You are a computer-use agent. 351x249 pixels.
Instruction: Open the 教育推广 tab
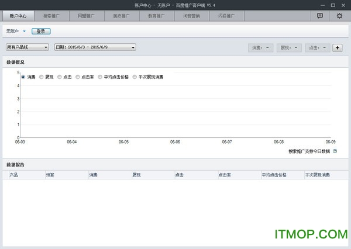pos(157,16)
